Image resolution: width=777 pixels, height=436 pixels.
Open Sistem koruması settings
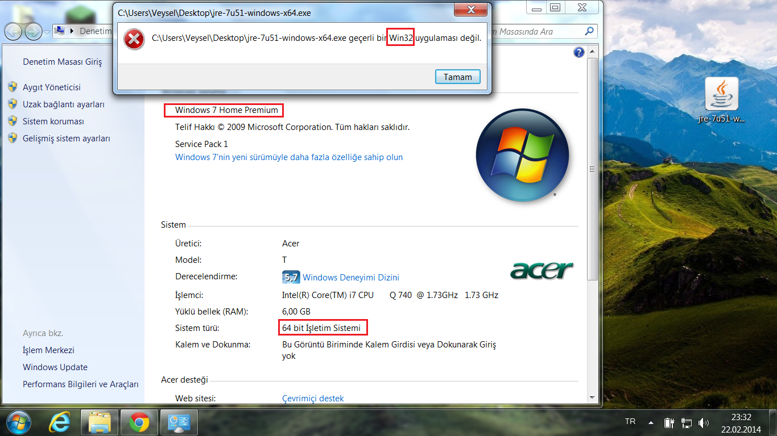[53, 121]
